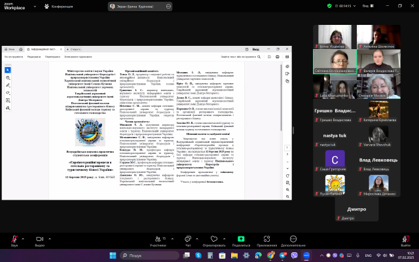Click the green Поделиться share screen button
The height and width of the screenshot is (262, 419).
coord(241,238)
